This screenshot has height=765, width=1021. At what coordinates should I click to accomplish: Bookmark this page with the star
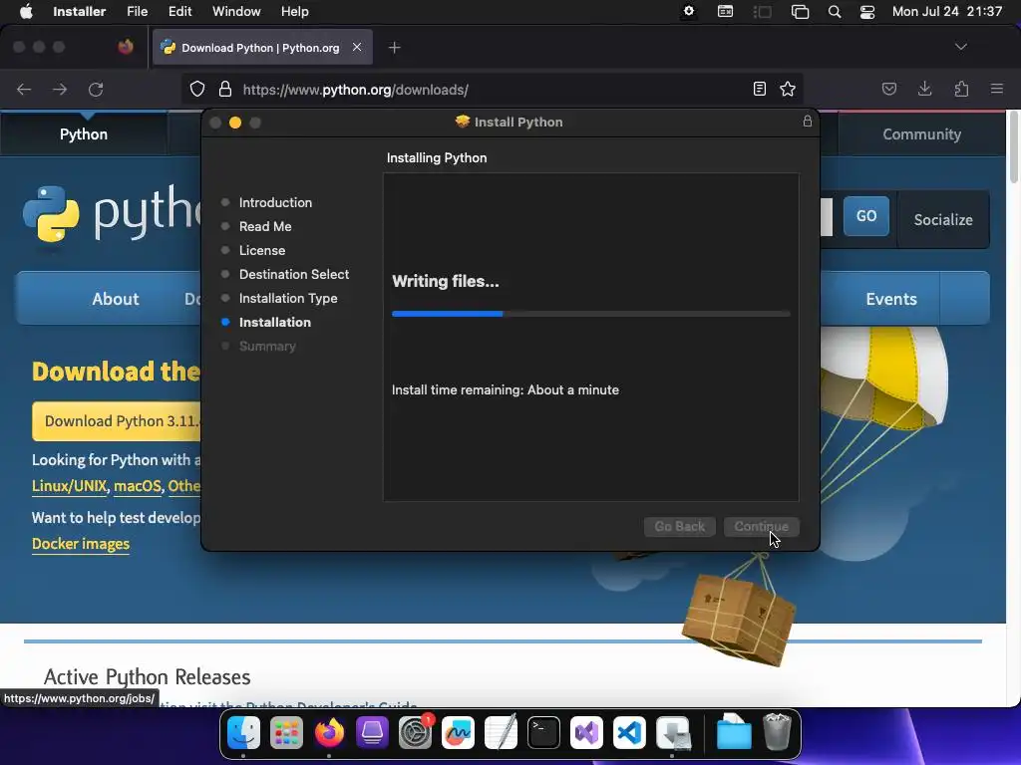(788, 89)
